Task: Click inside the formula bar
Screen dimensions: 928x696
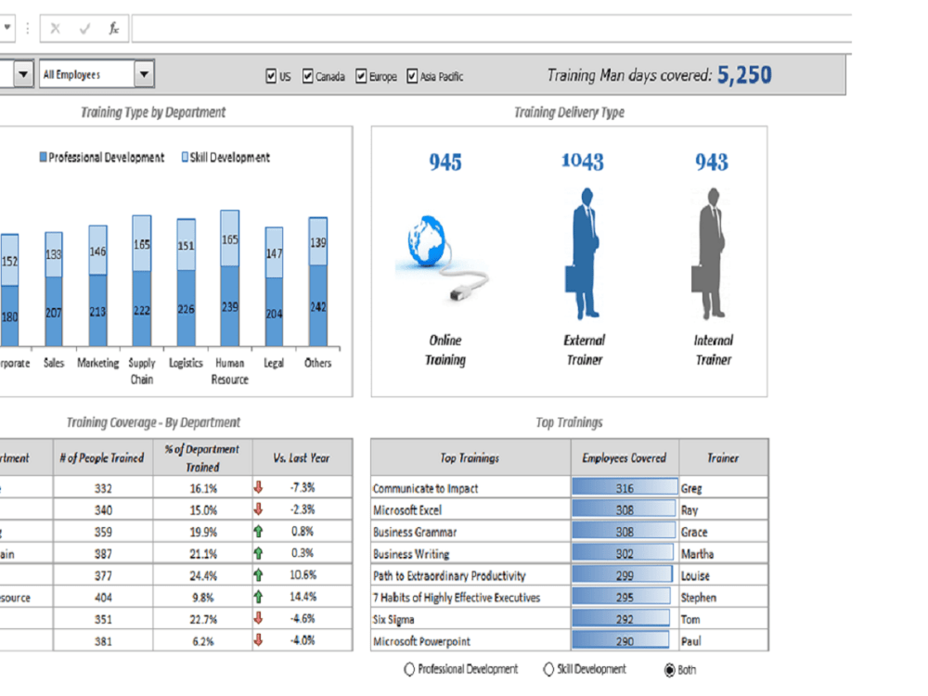Action: coord(371,28)
